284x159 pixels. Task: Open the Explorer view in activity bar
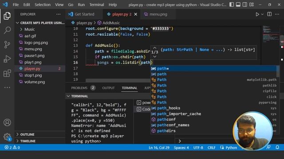point(7,16)
